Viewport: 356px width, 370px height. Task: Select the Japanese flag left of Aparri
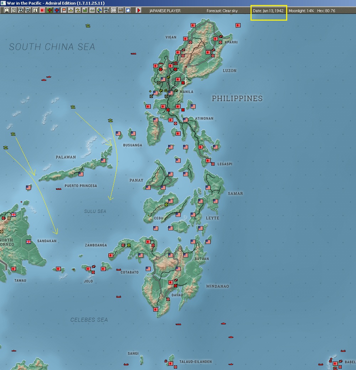[216, 39]
